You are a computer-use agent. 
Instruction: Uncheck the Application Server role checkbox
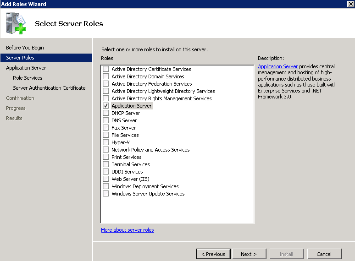(106, 106)
